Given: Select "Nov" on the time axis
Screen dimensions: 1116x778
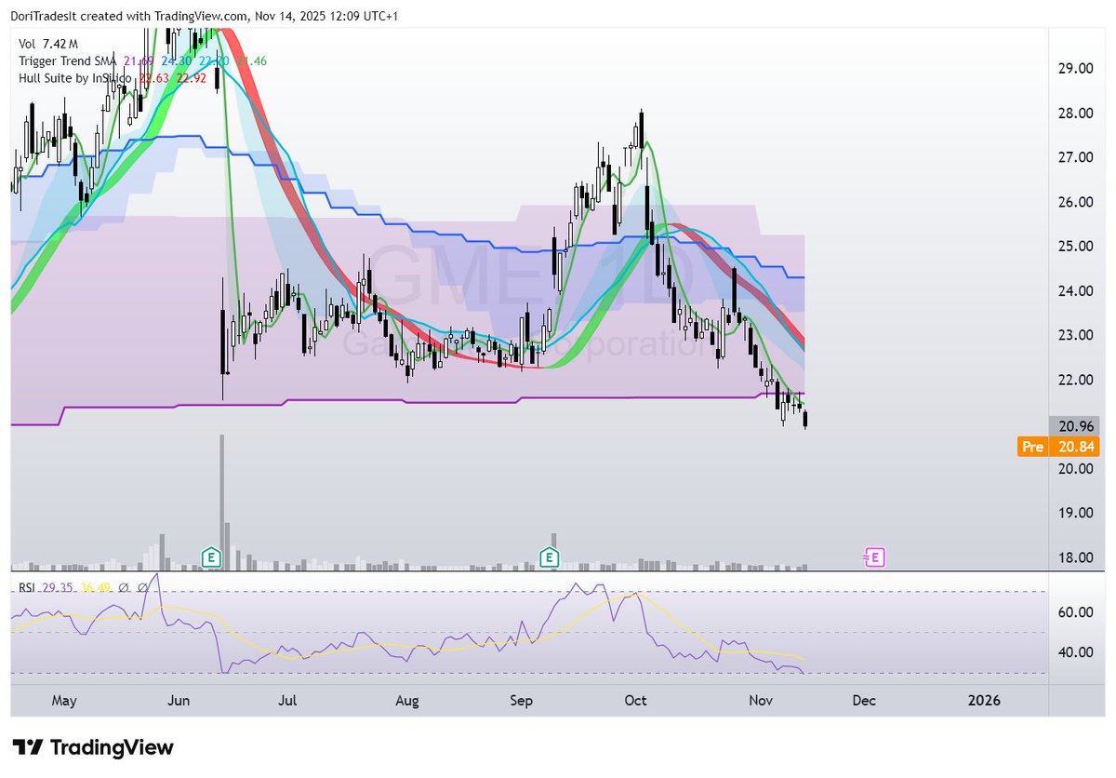Looking at the screenshot, I should click(x=761, y=700).
